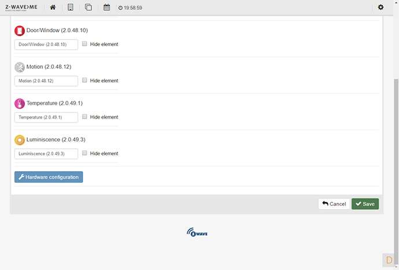The height and width of the screenshot is (270, 399).
Task: Tick Hide element for Door/Window
Action: 84,44
